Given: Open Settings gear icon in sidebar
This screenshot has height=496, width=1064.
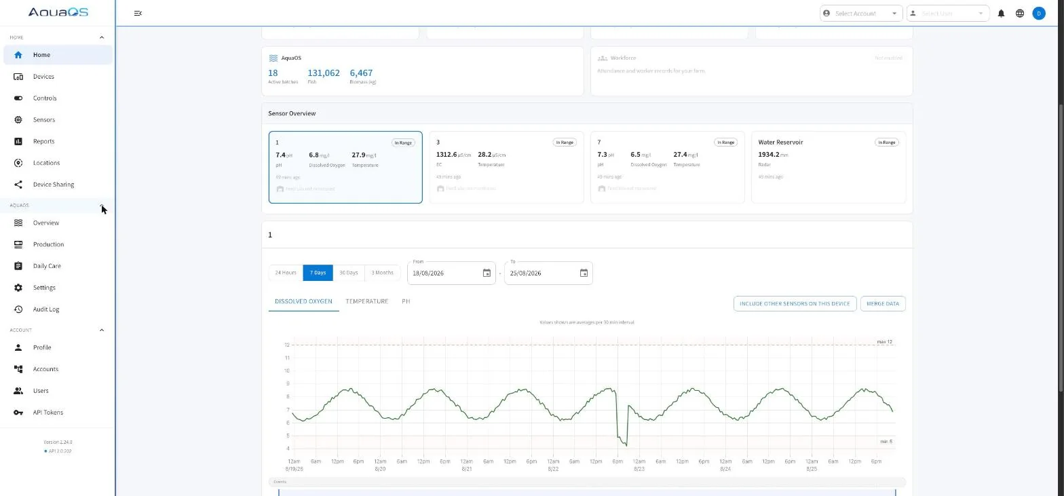Looking at the screenshot, I should [18, 288].
